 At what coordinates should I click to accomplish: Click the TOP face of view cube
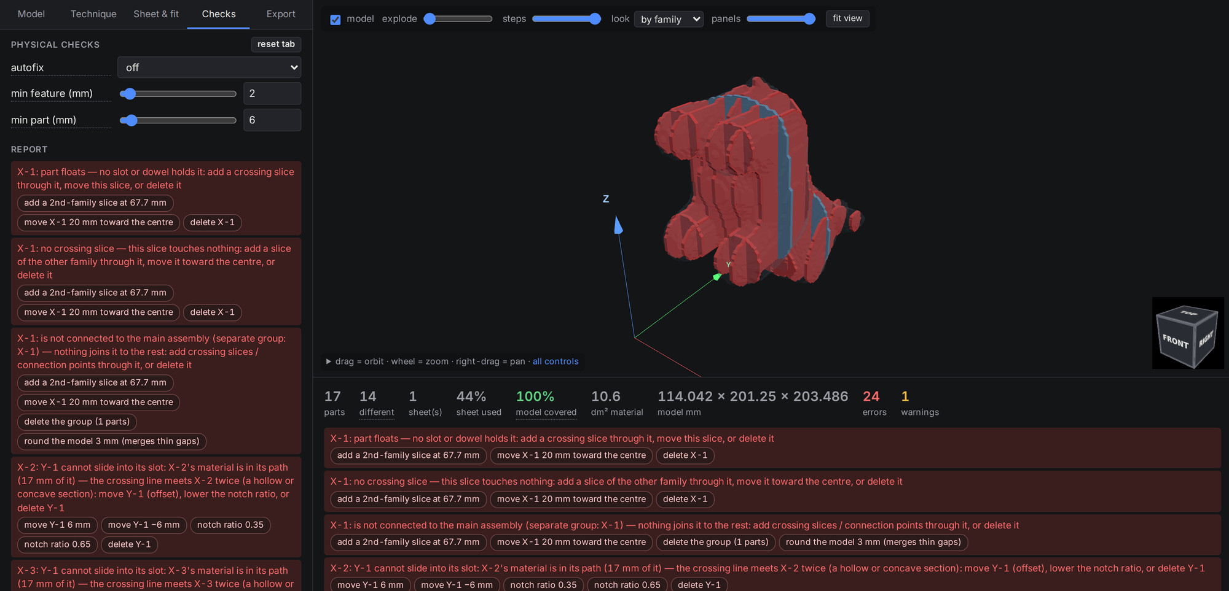pos(1188,313)
